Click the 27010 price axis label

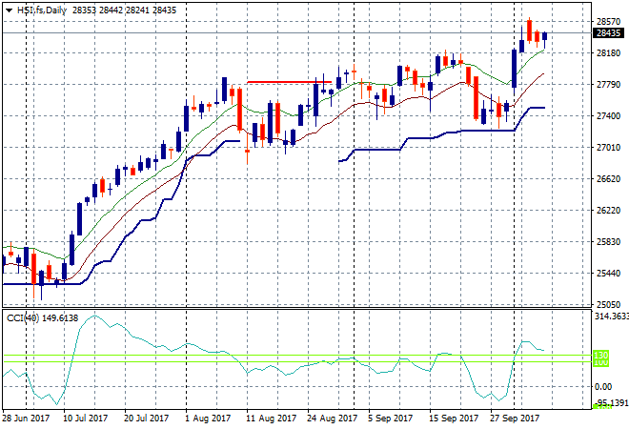(x=609, y=148)
